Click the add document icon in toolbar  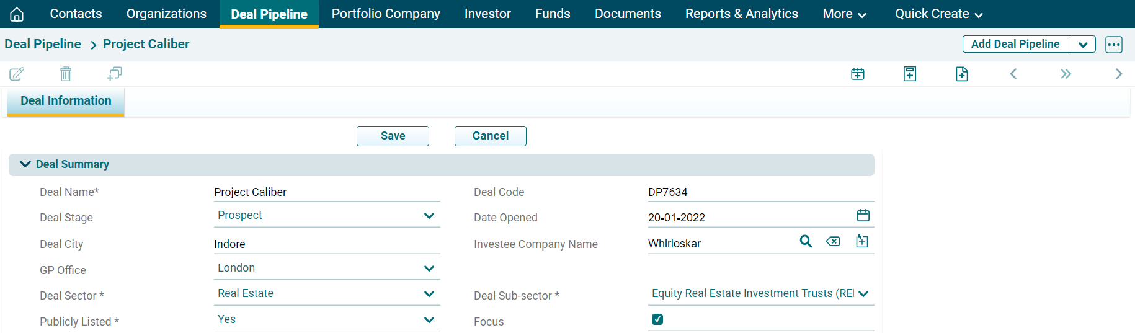click(x=961, y=74)
